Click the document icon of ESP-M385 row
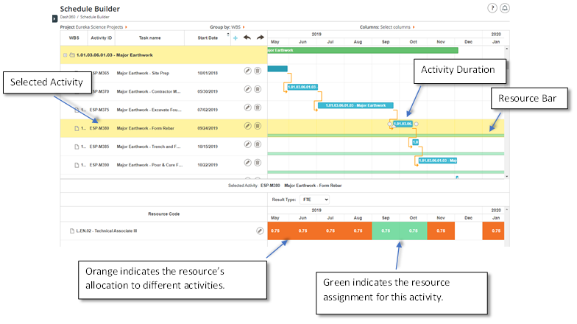This screenshot has height=324, width=577. (x=77, y=147)
